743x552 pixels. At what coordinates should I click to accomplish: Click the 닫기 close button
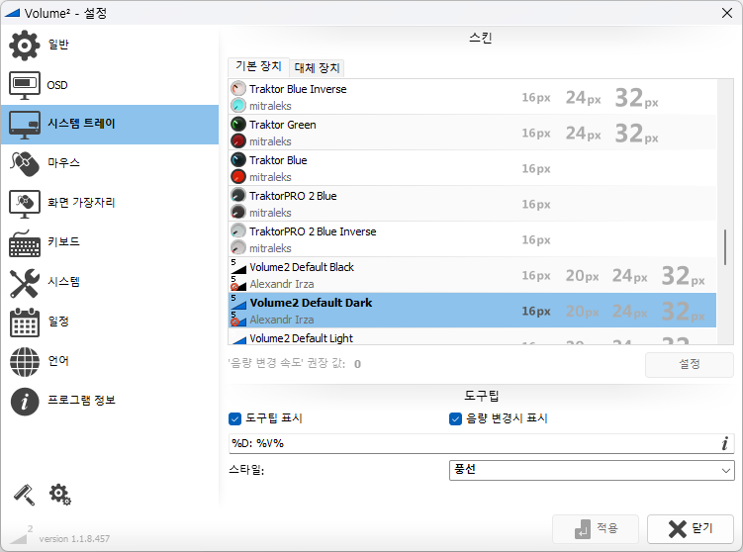[x=691, y=529]
